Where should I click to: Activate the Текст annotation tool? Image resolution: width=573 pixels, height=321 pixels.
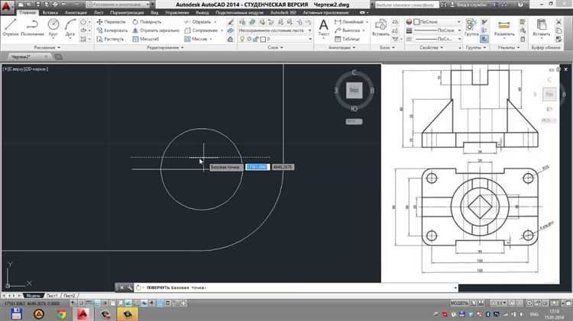[322, 27]
